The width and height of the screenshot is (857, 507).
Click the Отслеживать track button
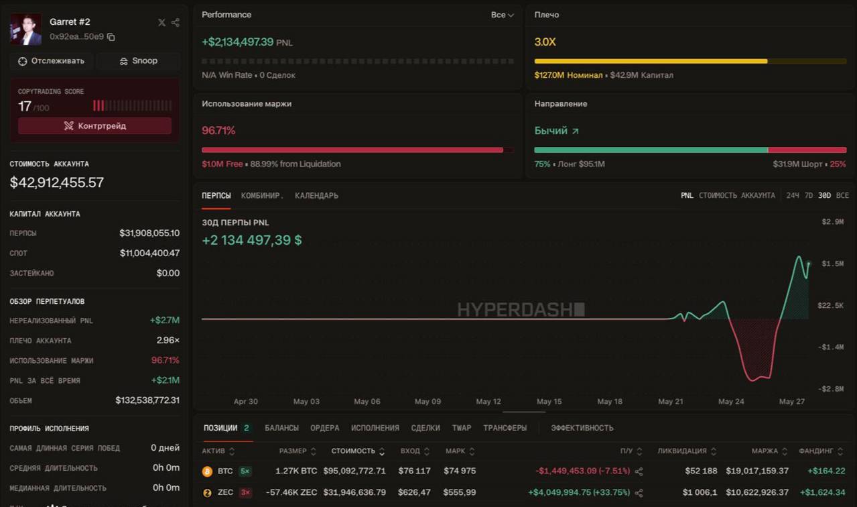tap(51, 61)
